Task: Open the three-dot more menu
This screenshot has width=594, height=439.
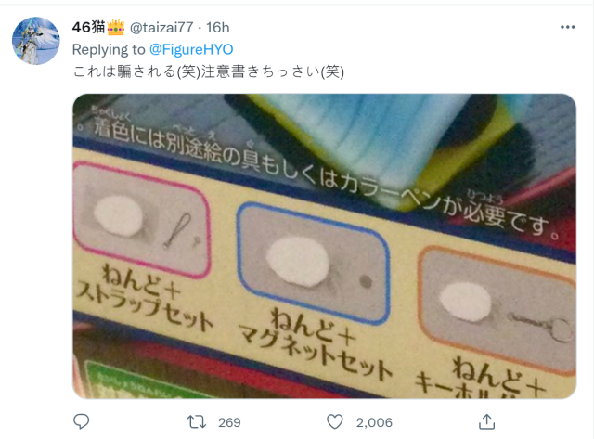Action: coord(567,27)
